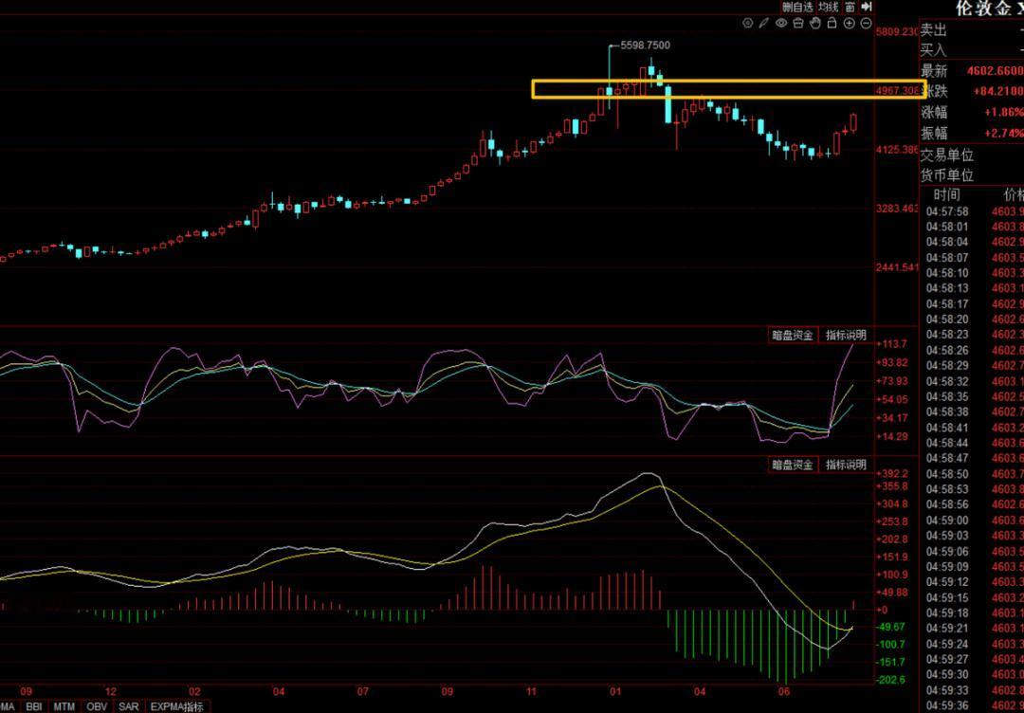Click 删自选 to remove from watchlist
The height and width of the screenshot is (713, 1024).
click(x=798, y=8)
